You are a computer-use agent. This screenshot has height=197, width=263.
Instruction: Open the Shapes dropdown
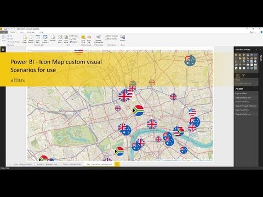click(x=74, y=42)
